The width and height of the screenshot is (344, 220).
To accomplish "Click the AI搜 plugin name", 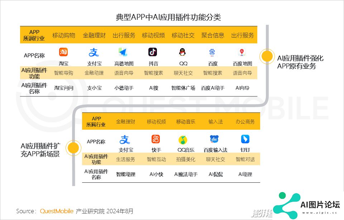I will pyautogui.click(x=154, y=88).
